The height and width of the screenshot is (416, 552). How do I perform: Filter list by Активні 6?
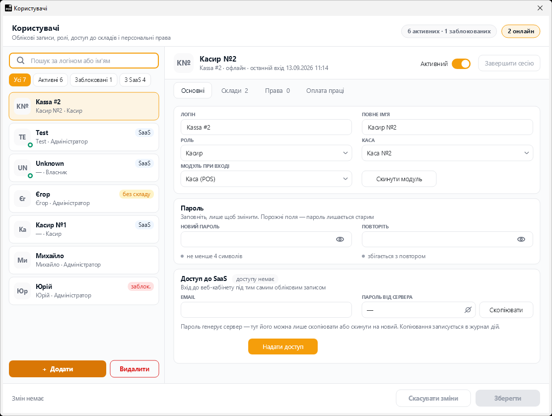50,80
